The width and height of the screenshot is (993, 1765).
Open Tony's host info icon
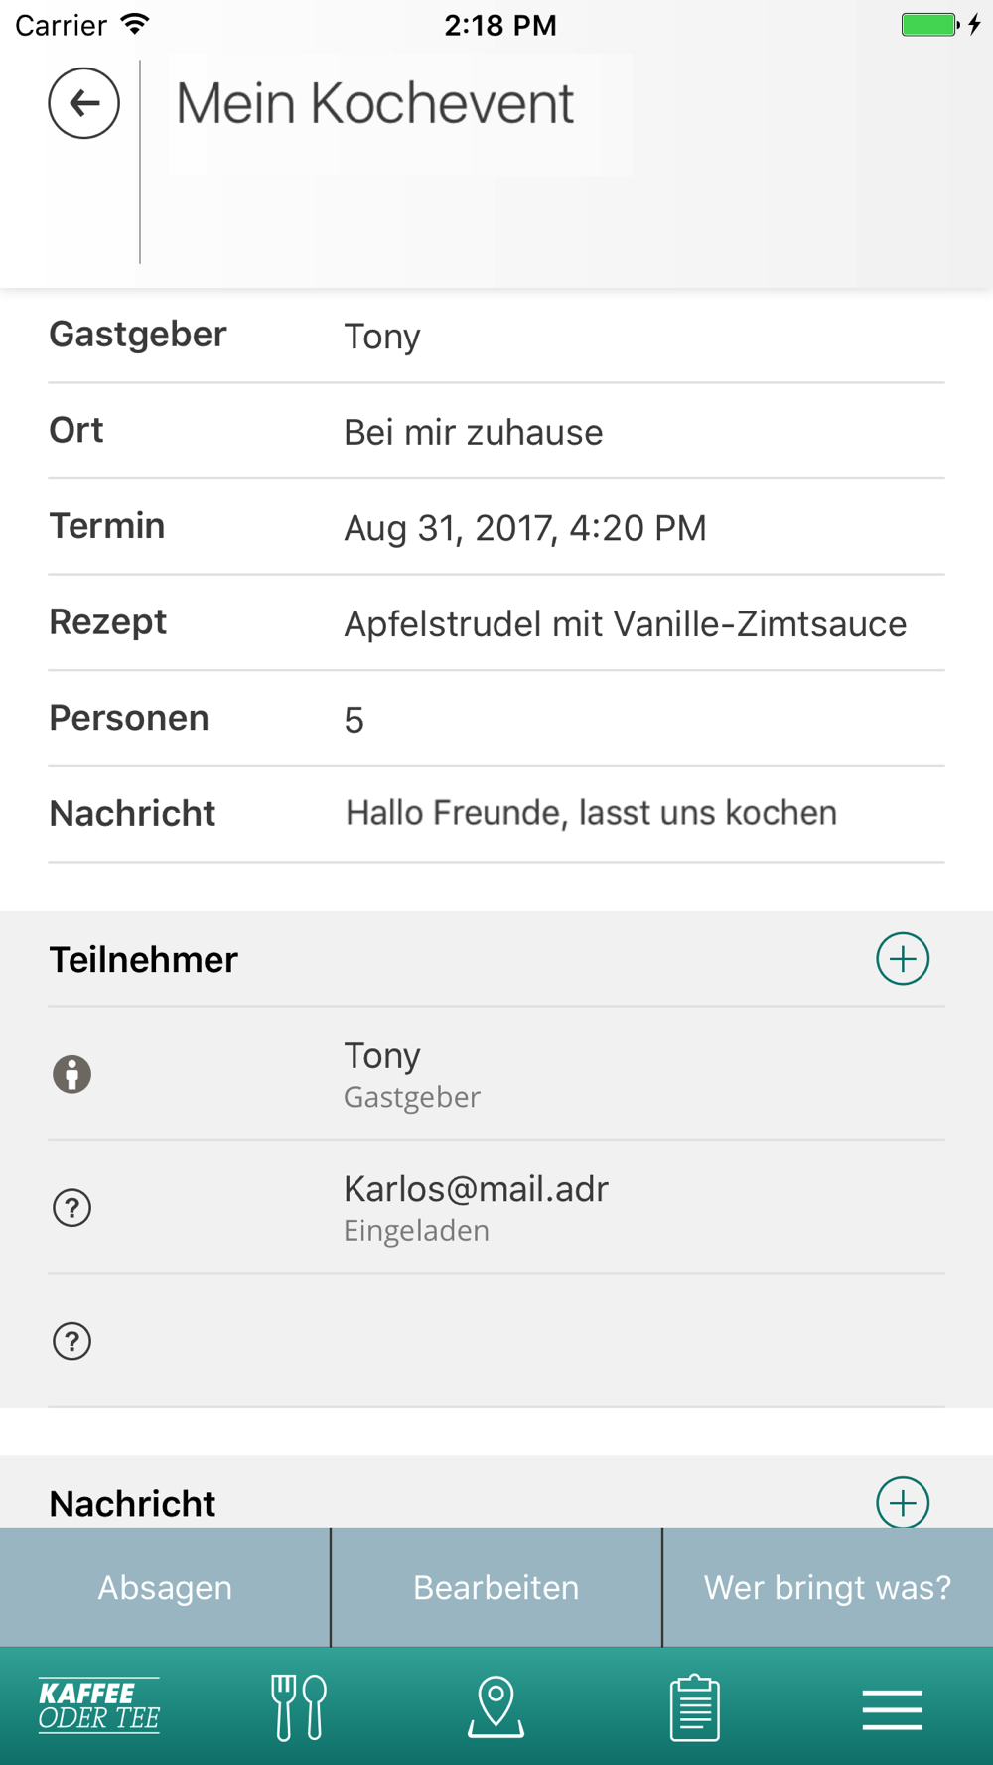pyautogui.click(x=71, y=1074)
